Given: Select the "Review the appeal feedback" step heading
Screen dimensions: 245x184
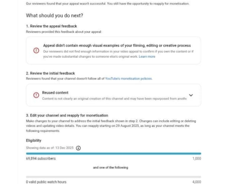Looking at the screenshot, I should point(51,26).
